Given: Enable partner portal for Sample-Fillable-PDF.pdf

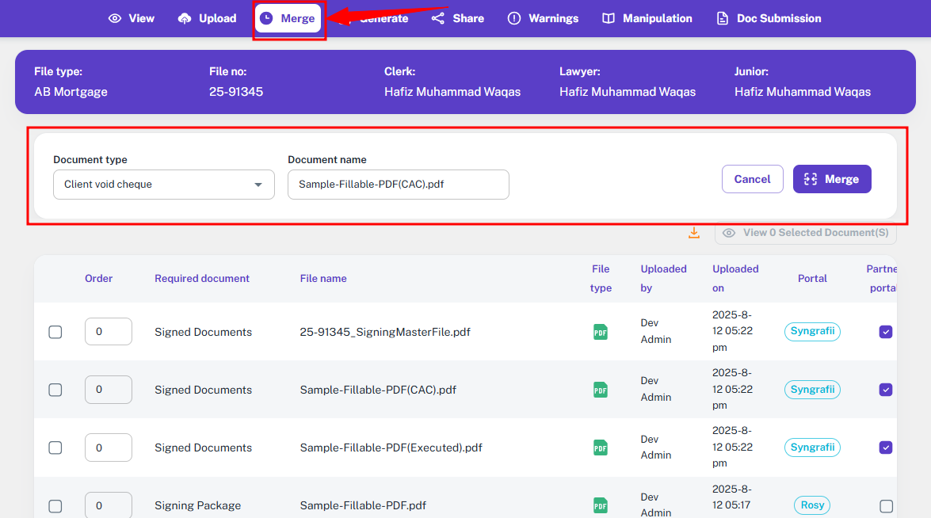Looking at the screenshot, I should tap(886, 506).
